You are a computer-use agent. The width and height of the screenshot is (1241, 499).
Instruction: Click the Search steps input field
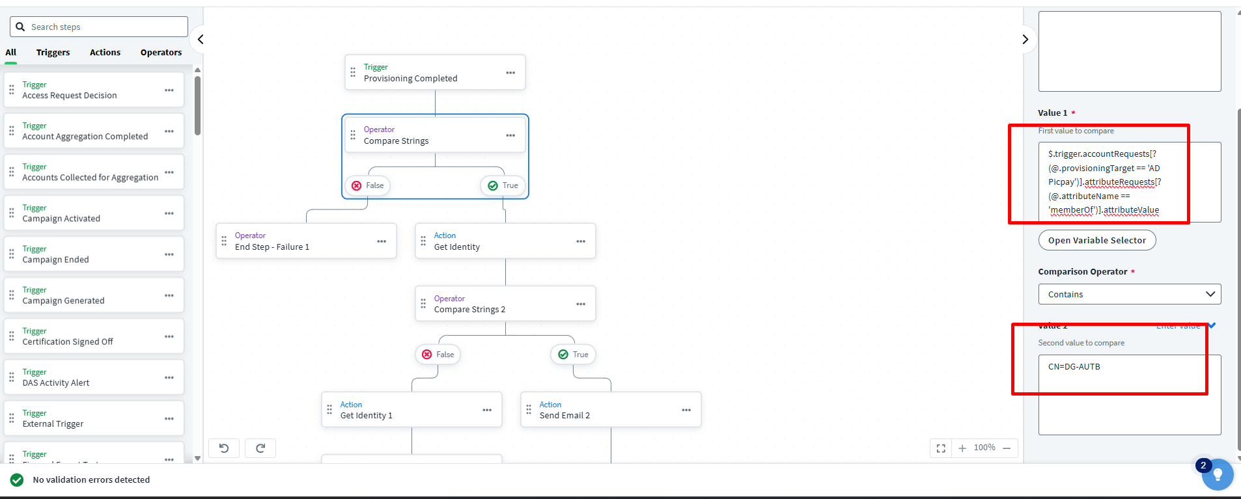[x=104, y=27]
